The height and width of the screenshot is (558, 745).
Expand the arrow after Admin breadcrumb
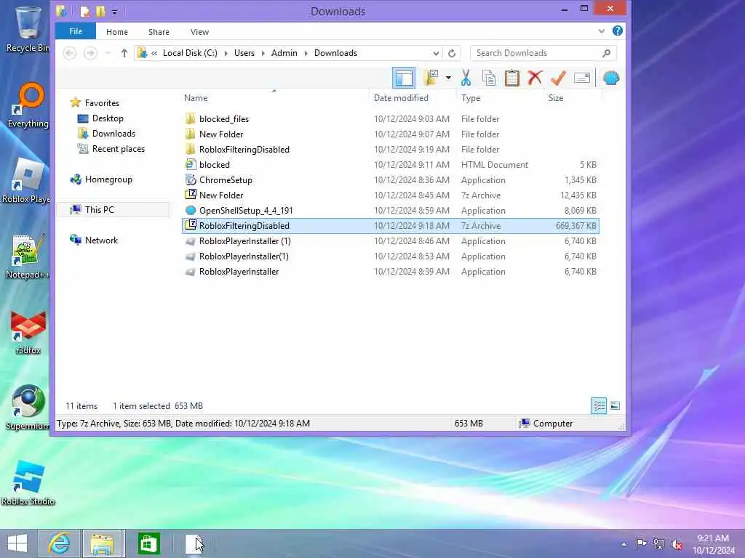point(306,53)
